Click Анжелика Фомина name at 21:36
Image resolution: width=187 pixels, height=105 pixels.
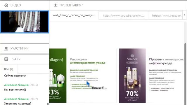(16, 85)
